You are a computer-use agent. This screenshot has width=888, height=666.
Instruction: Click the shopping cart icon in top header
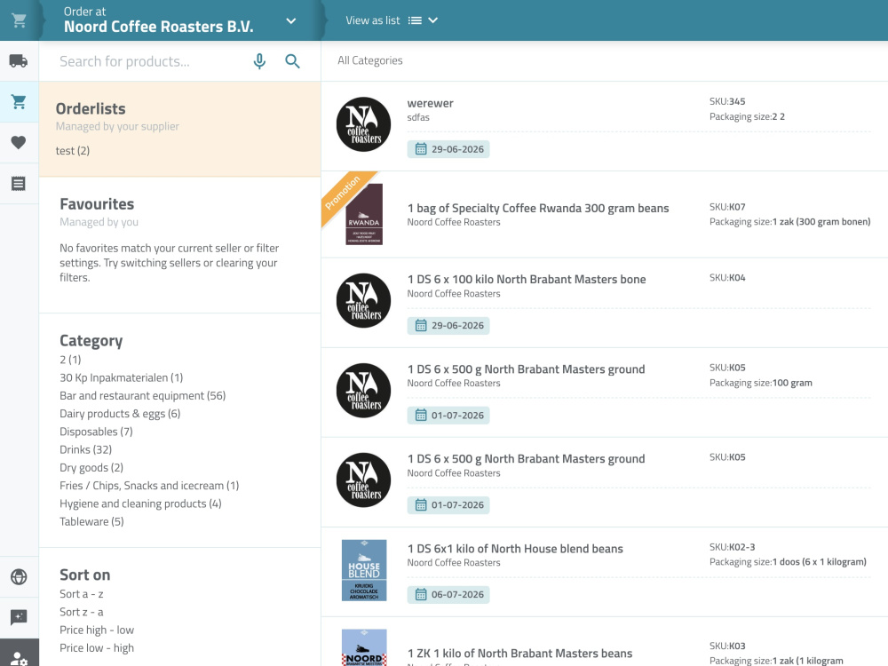(20, 20)
